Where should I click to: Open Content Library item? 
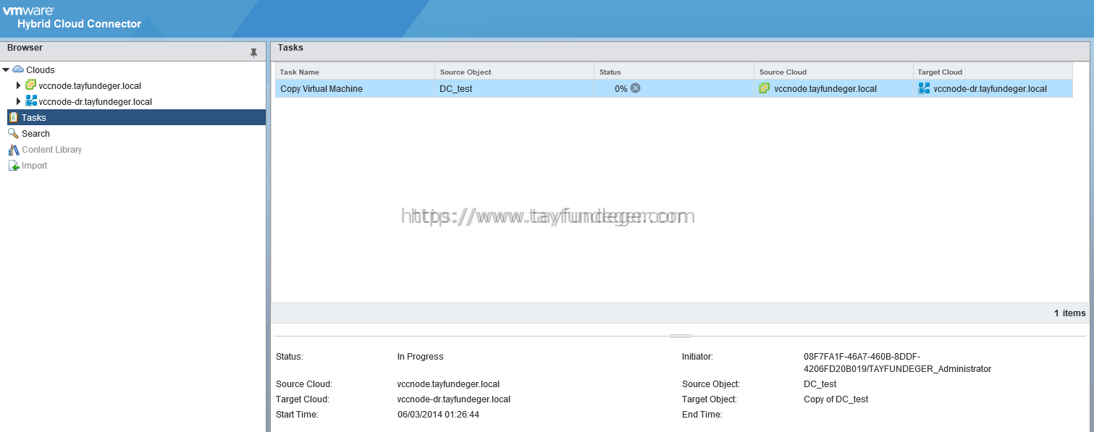click(x=51, y=150)
